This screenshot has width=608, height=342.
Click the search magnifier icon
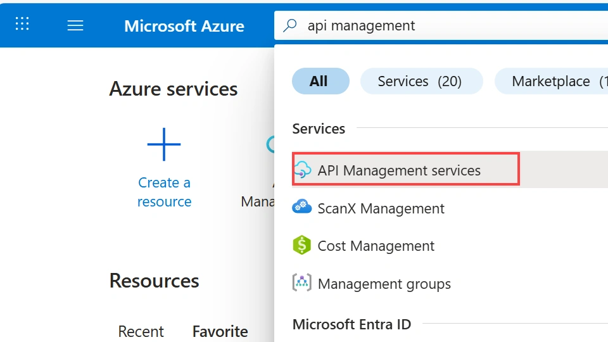(289, 25)
